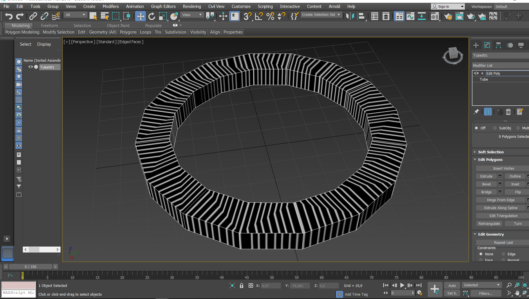This screenshot has height=299, width=529.
Task: Switch to Hierarchy panel icon
Action: [x=498, y=45]
